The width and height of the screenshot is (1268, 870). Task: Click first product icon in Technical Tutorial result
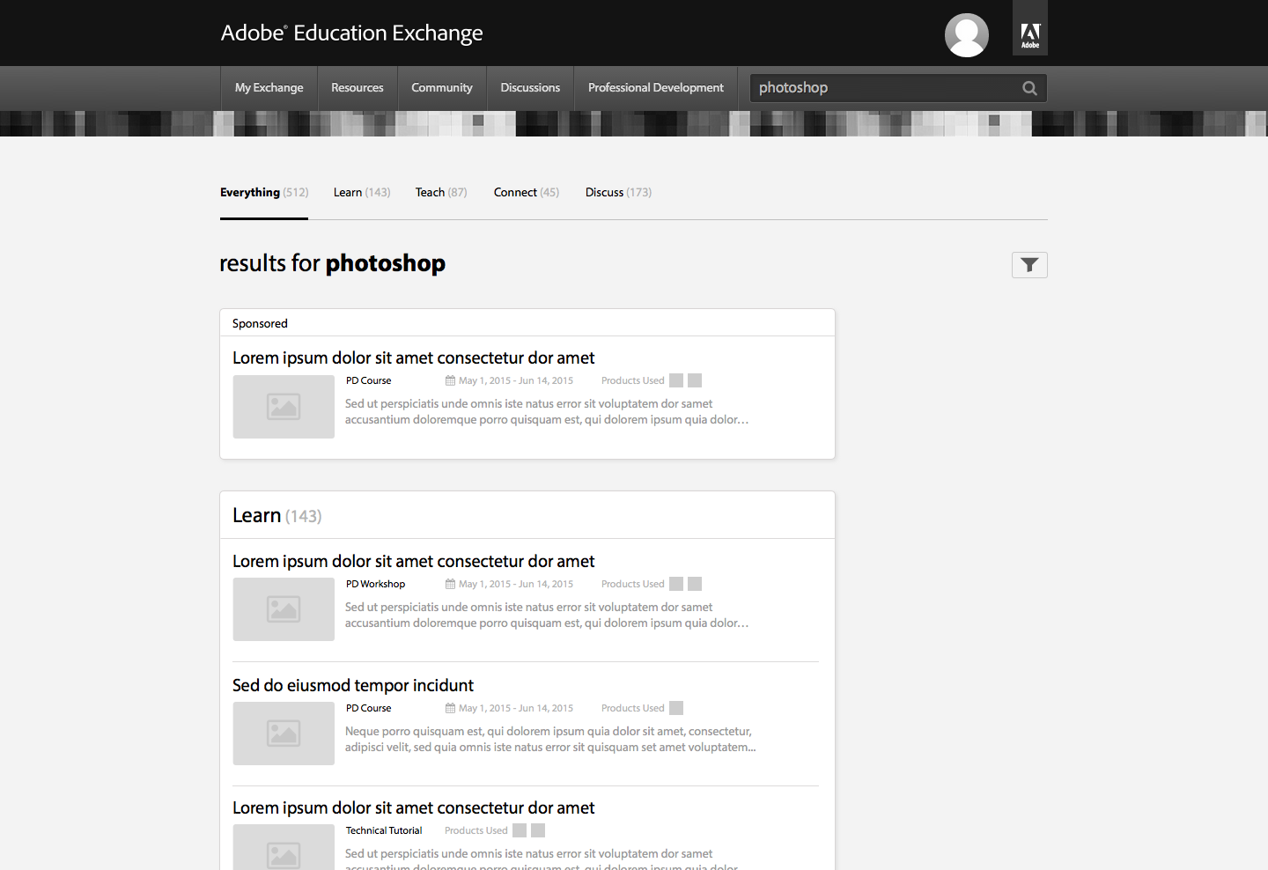[520, 830]
